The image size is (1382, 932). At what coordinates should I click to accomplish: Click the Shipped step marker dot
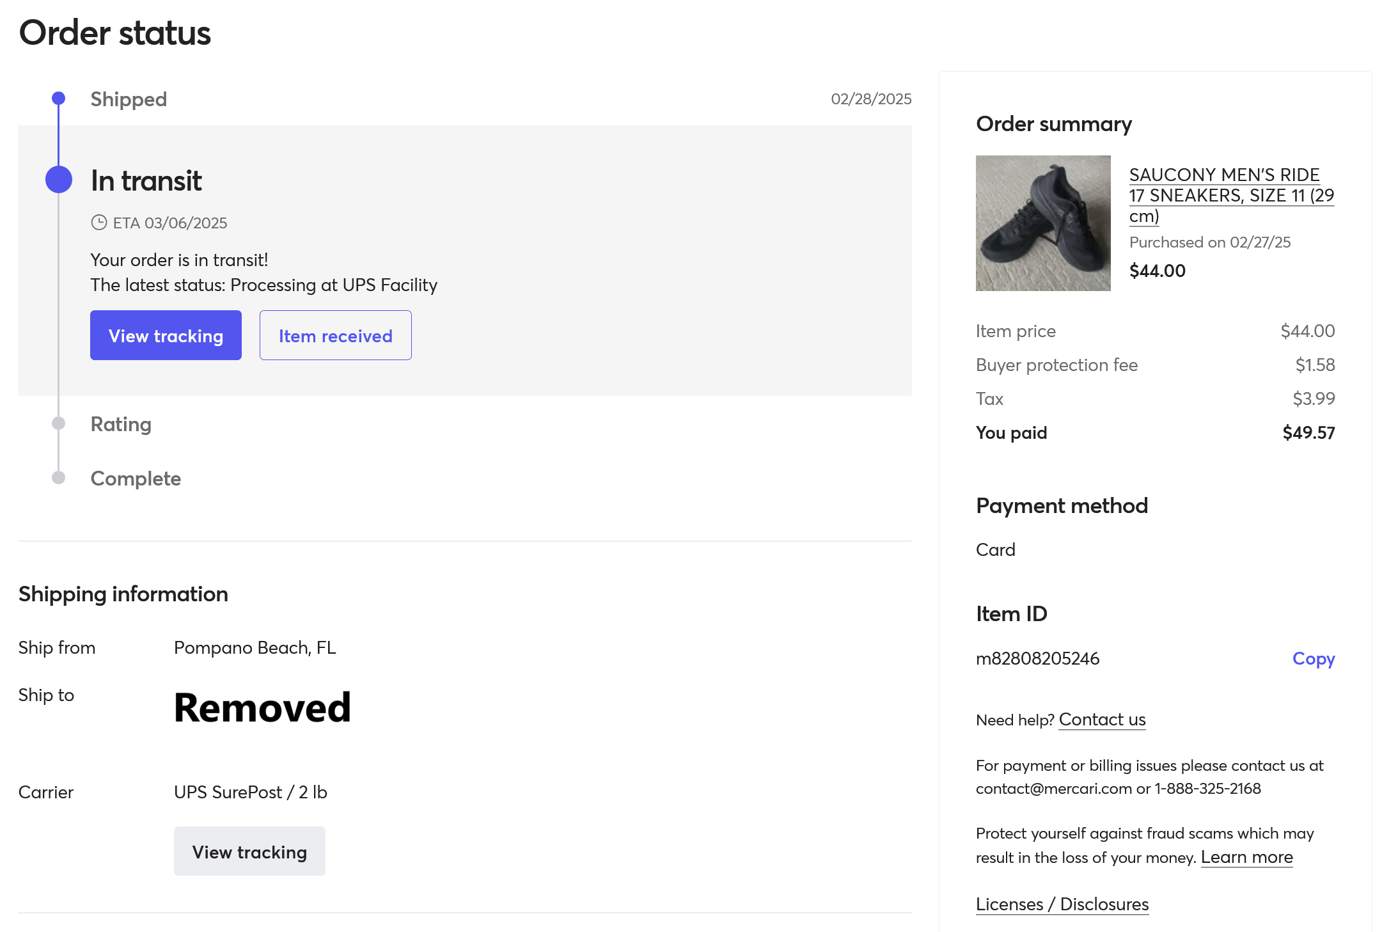[58, 99]
